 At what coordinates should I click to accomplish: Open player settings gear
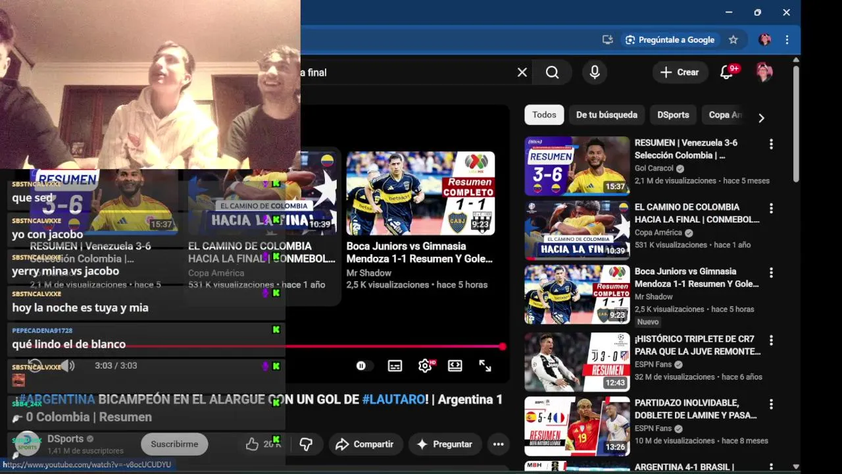point(425,366)
